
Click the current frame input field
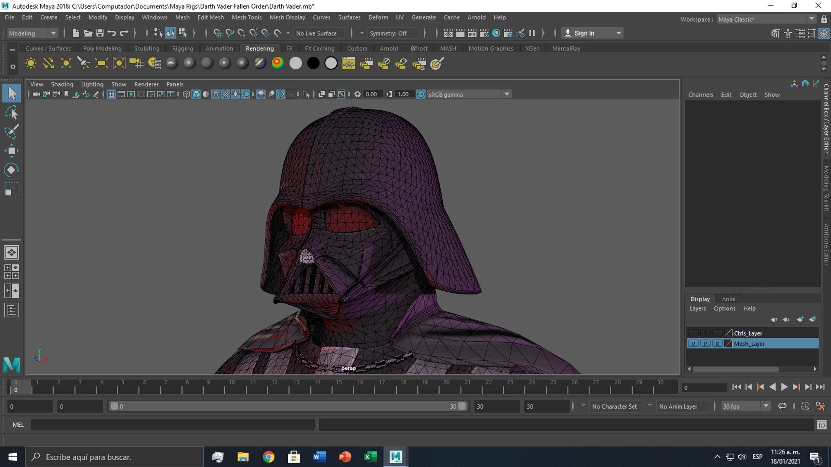[x=704, y=387]
